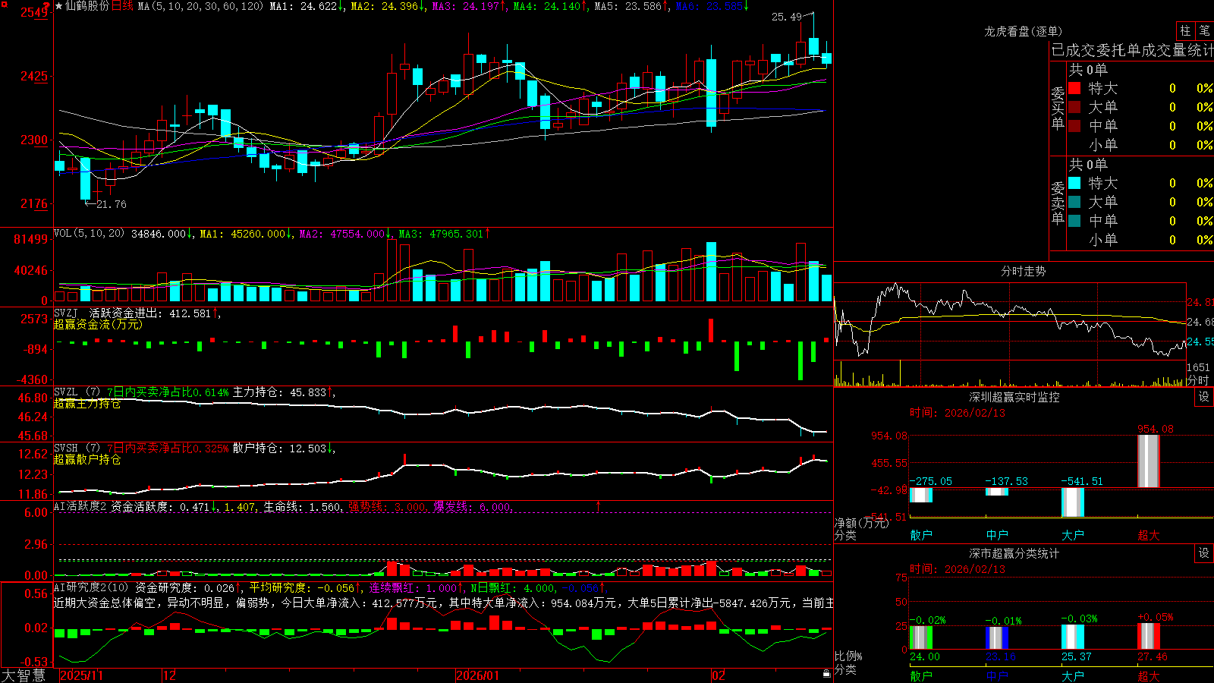Image resolution: width=1214 pixels, height=683 pixels.
Task: Click the MA(5,10,20,30,60,120) indicator label
Action: [201, 6]
